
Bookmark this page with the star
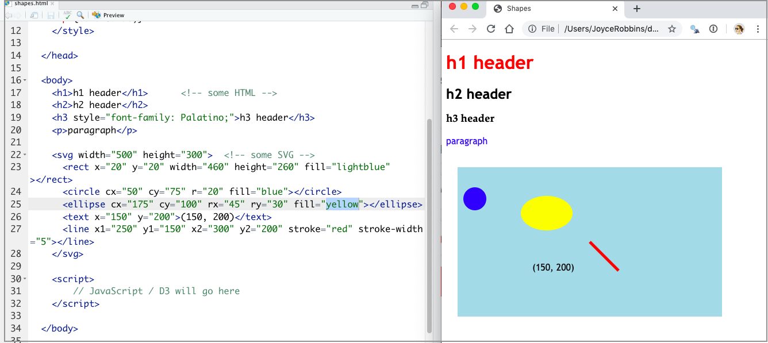[x=672, y=29]
